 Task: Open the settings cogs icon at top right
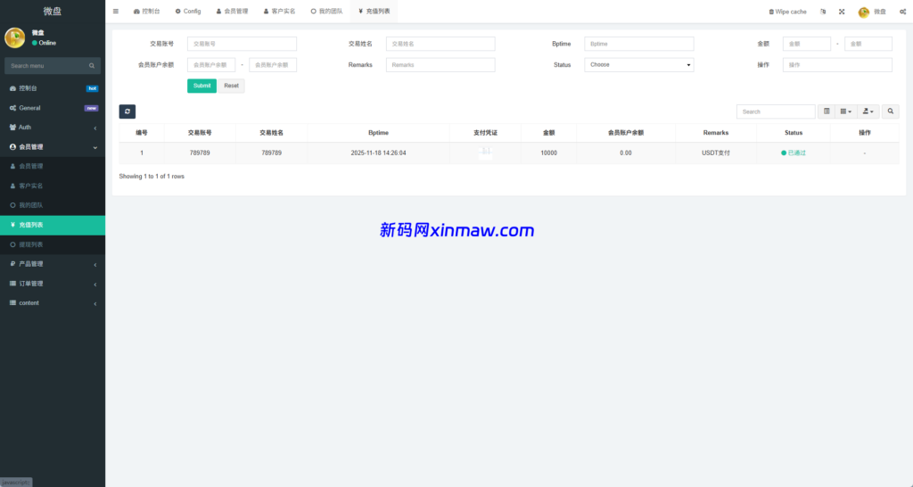(x=902, y=12)
